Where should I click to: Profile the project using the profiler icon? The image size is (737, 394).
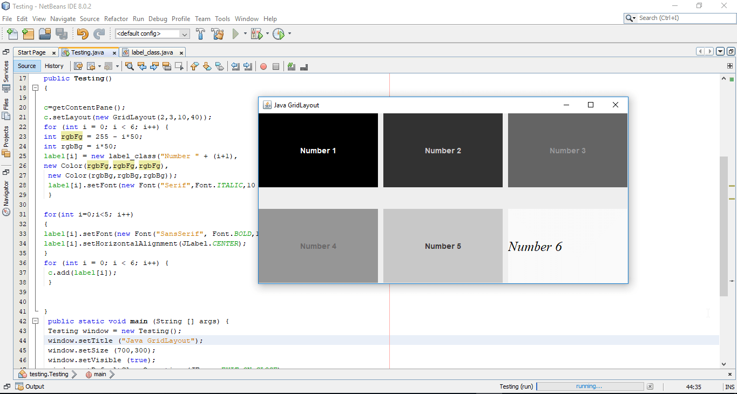(x=279, y=33)
